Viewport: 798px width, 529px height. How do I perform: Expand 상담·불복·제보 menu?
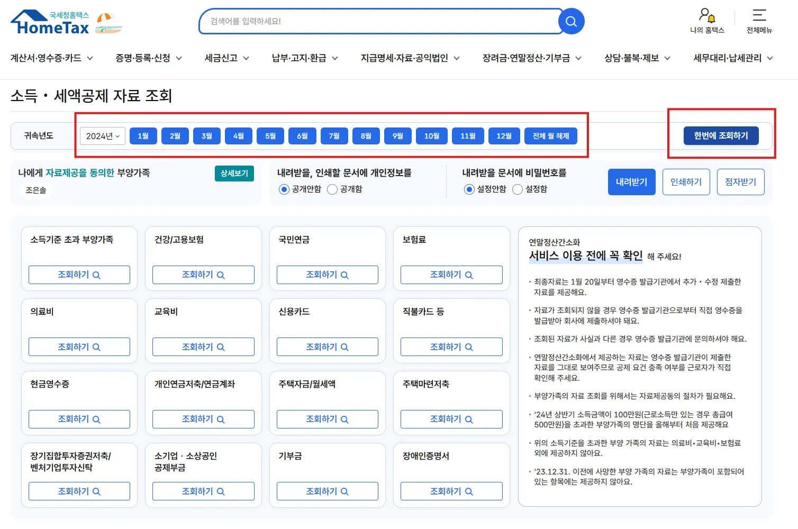click(637, 58)
